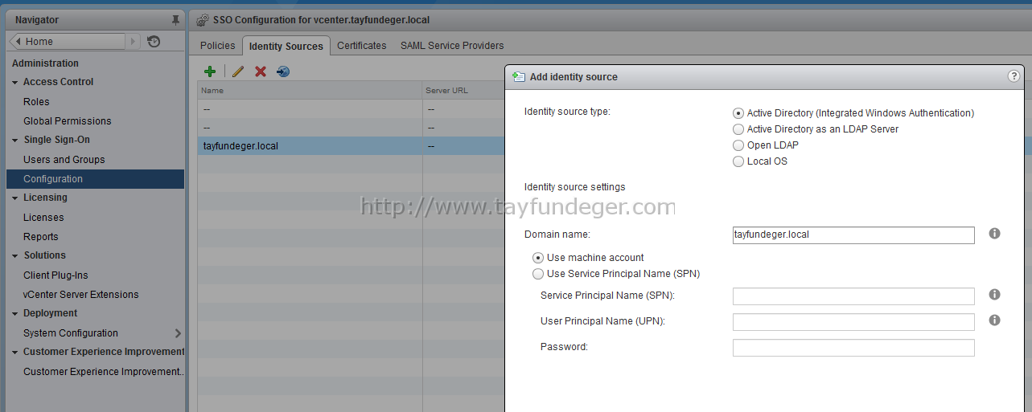Go back to Home in Navigator

[68, 42]
